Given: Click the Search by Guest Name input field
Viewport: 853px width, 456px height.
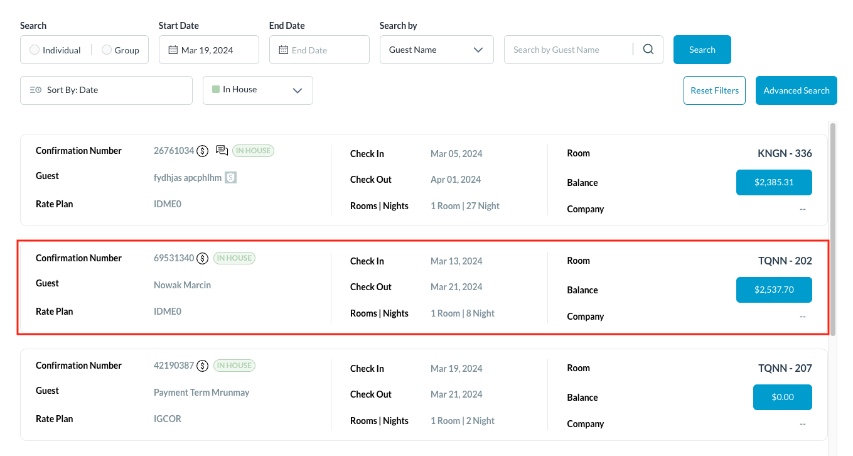Looking at the screenshot, I should coord(568,50).
